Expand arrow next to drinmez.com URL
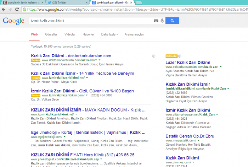Viewport: 248px width, 167px height. pos(193,162)
